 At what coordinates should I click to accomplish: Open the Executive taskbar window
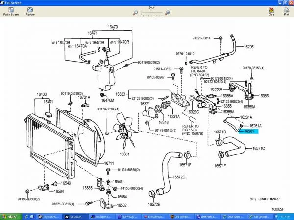click(x=154, y=217)
